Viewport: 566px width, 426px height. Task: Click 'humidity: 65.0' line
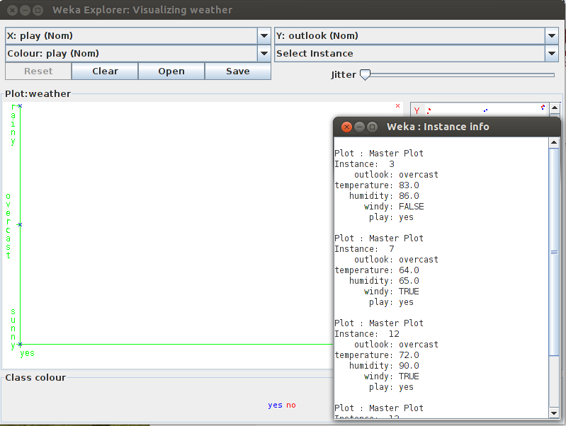pyautogui.click(x=384, y=281)
